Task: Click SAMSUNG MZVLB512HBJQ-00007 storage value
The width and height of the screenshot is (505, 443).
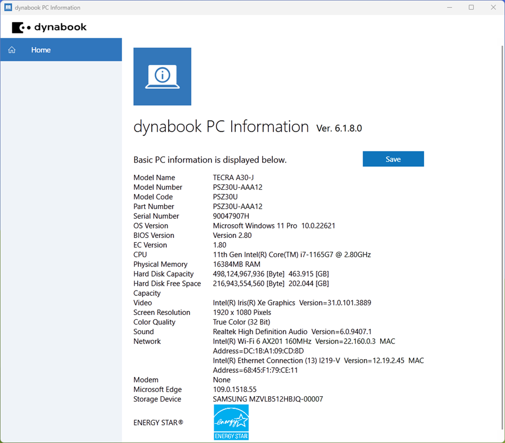Action: coord(268,399)
